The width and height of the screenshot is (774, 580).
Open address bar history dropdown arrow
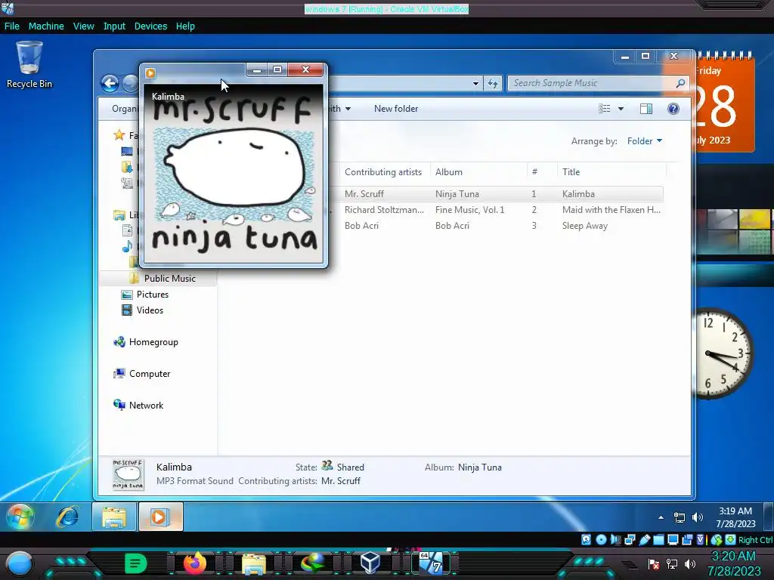475,83
